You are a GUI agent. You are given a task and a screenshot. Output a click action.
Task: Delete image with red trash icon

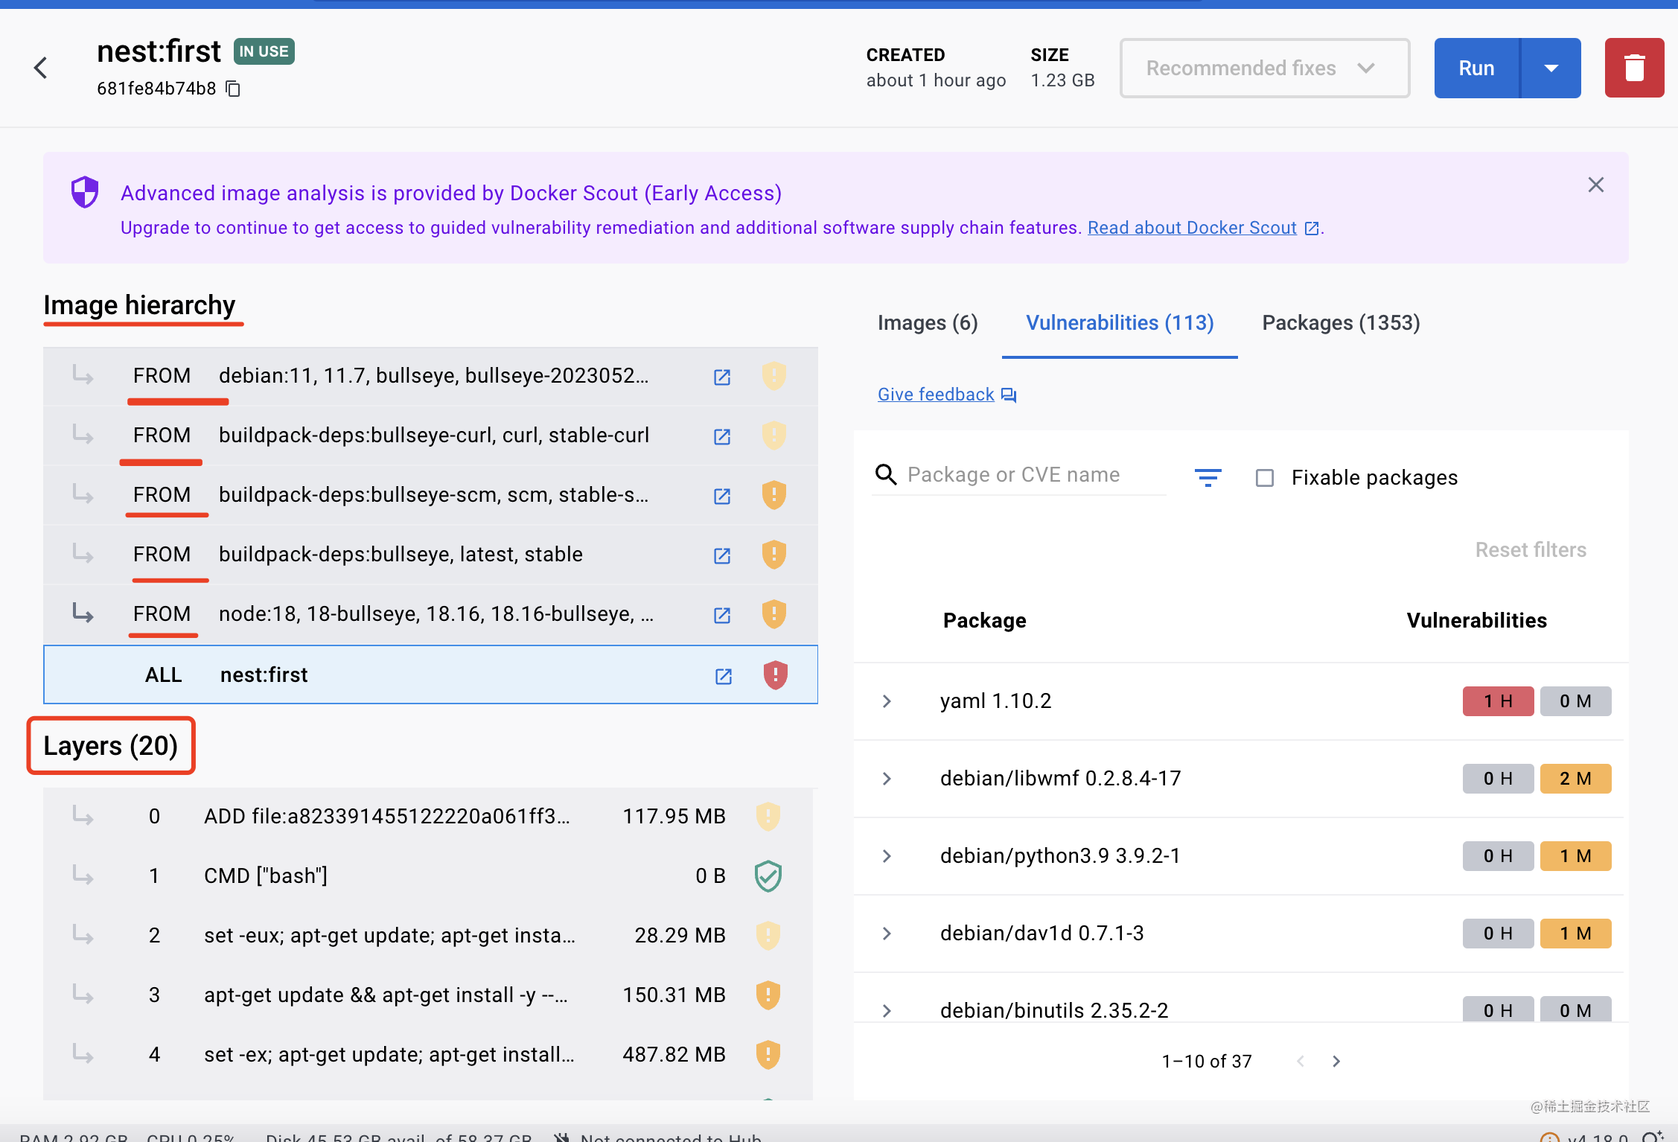(x=1633, y=68)
